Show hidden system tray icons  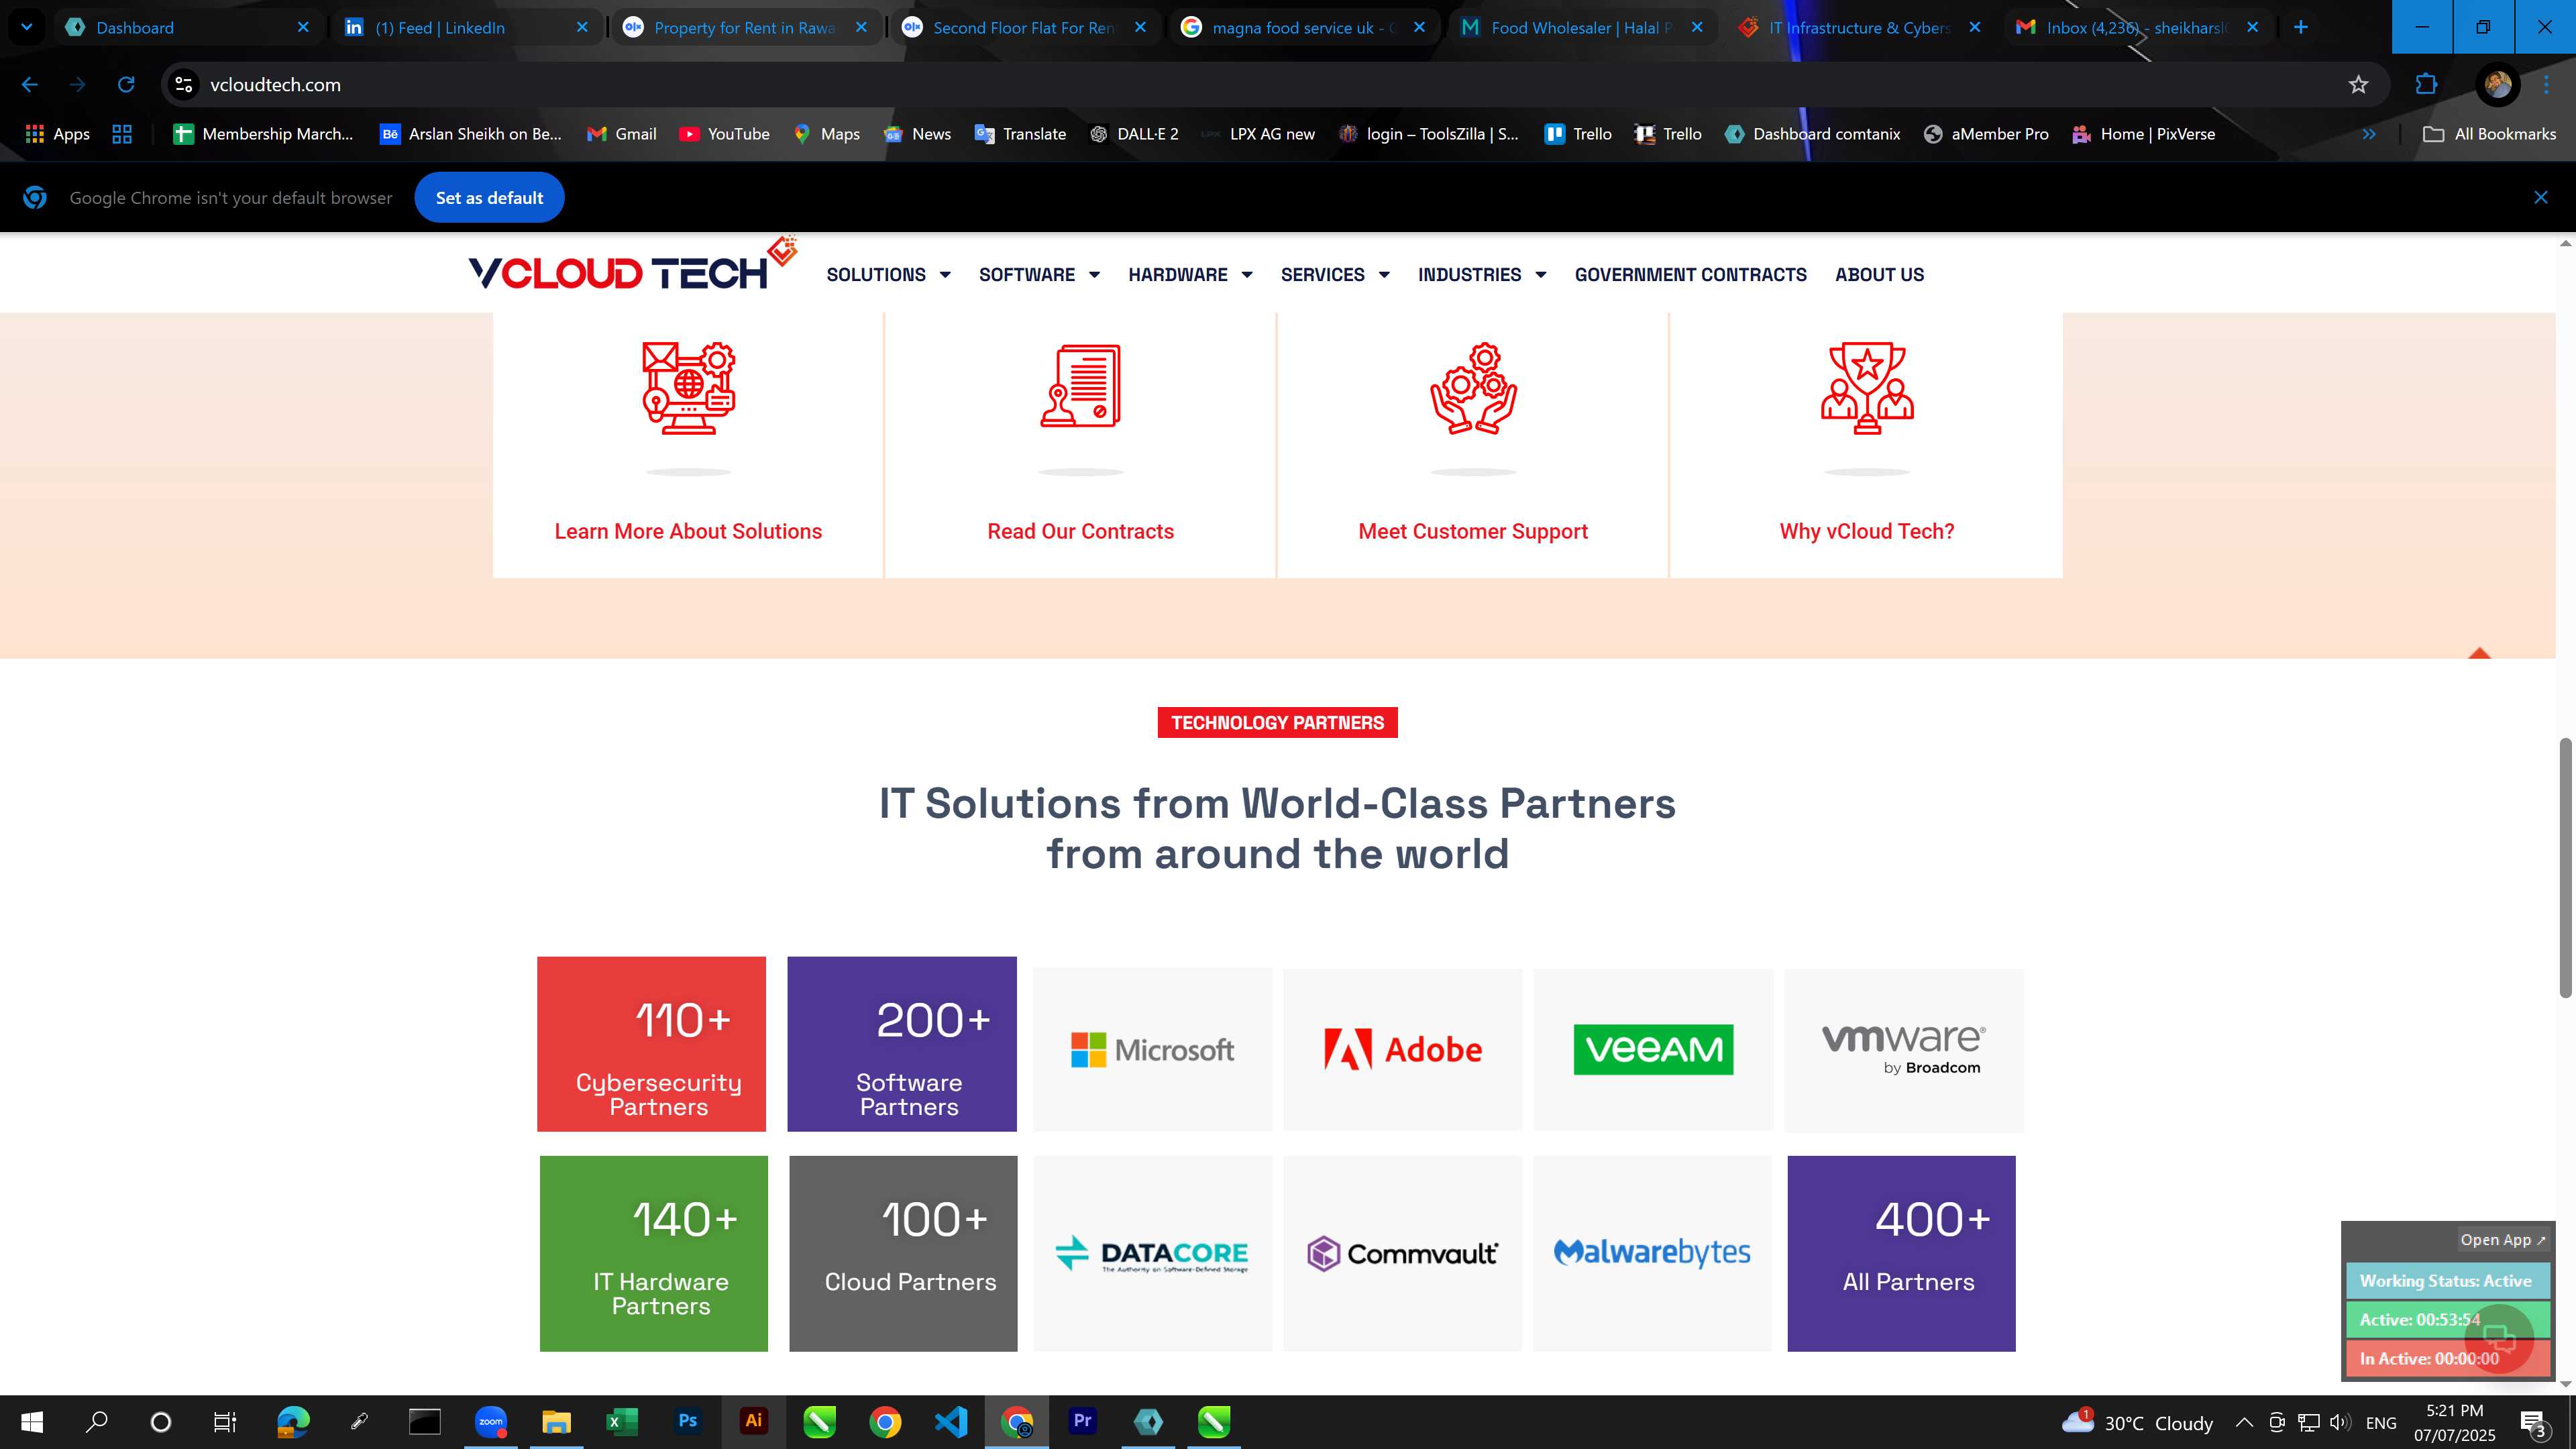click(x=2244, y=1422)
